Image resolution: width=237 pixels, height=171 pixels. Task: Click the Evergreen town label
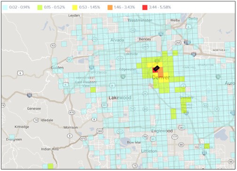pos(14,139)
